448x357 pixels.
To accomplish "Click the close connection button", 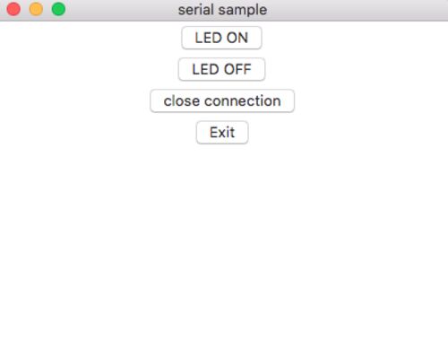I will 222,101.
